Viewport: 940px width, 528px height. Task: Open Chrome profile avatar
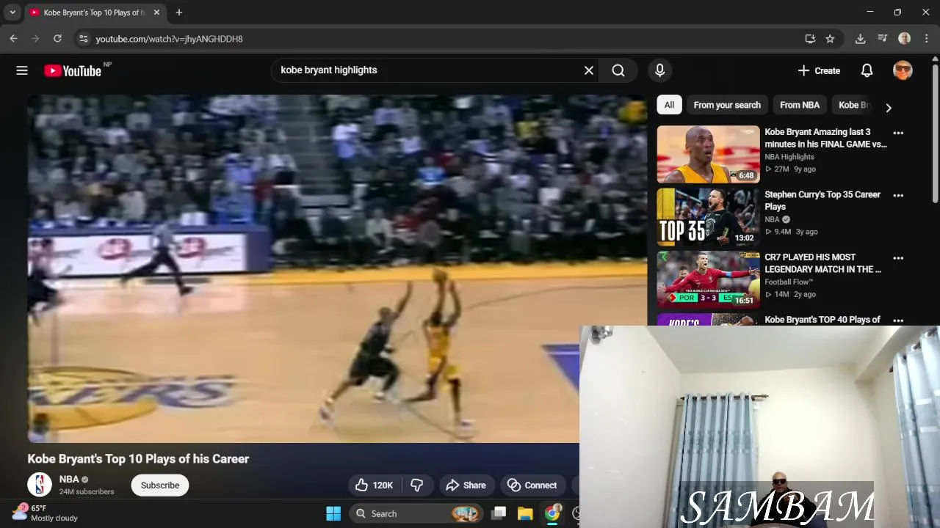point(905,39)
